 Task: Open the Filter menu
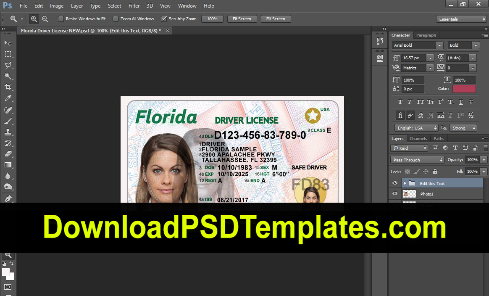pos(134,6)
